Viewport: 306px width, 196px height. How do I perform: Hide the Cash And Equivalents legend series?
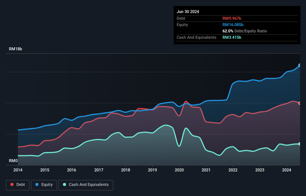86,184
